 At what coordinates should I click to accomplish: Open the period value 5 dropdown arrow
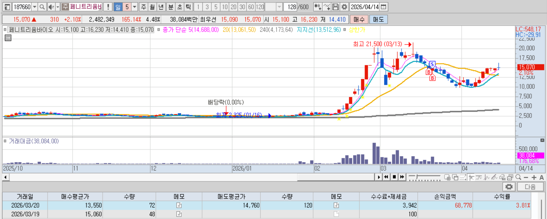coord(134,7)
